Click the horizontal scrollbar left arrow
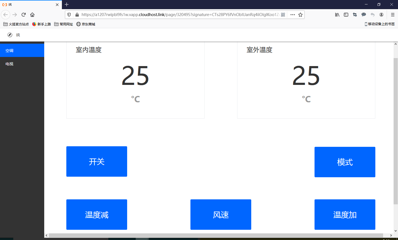398x240 pixels. point(46,235)
